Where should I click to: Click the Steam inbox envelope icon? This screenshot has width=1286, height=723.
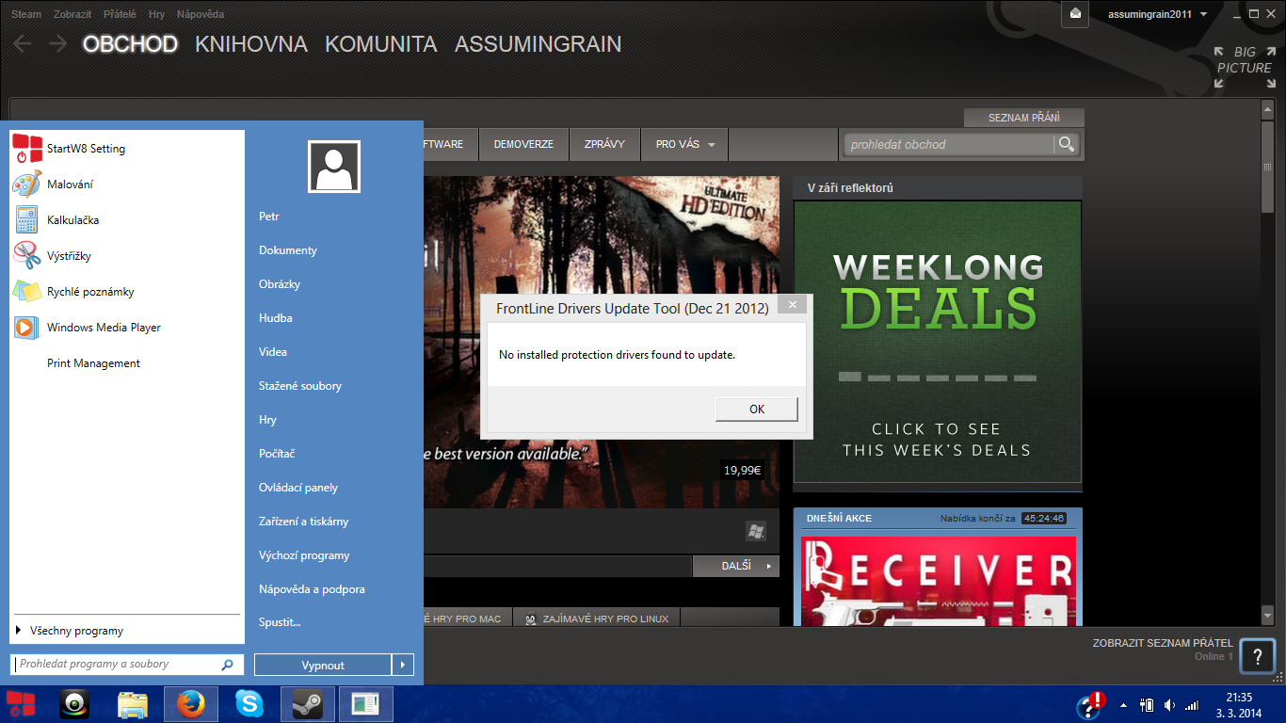pyautogui.click(x=1075, y=14)
